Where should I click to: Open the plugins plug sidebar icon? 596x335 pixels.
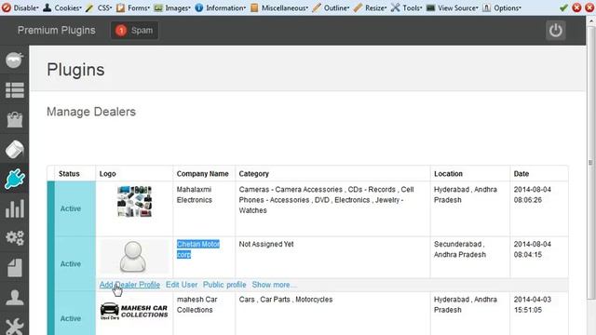[x=15, y=179]
